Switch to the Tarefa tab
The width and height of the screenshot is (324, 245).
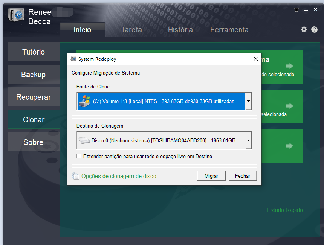[x=131, y=30]
